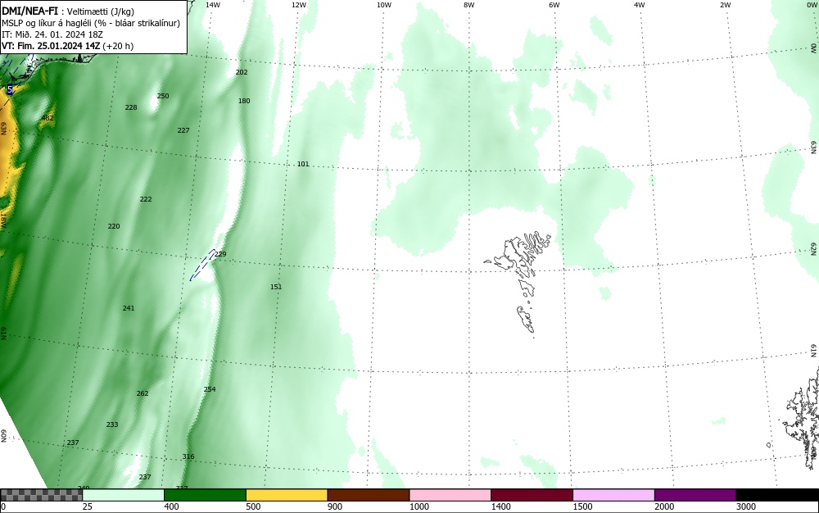Click the CAPE value '220'
819x513 pixels.
click(114, 226)
